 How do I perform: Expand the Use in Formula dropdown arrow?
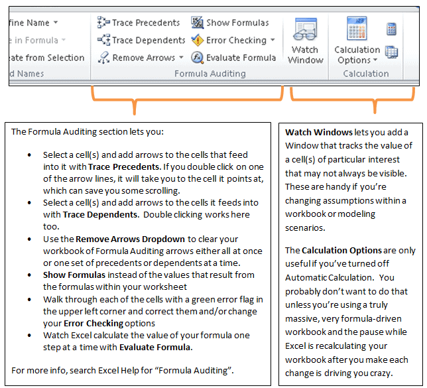click(x=64, y=40)
